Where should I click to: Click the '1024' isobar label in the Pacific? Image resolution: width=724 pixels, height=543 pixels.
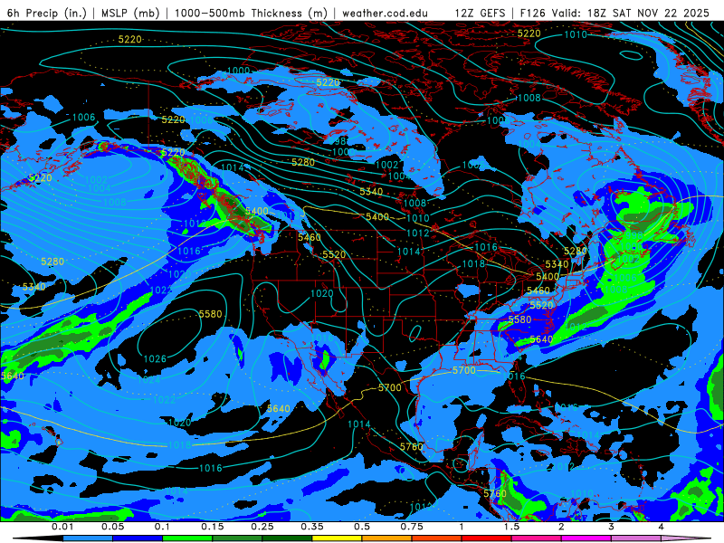(149, 379)
